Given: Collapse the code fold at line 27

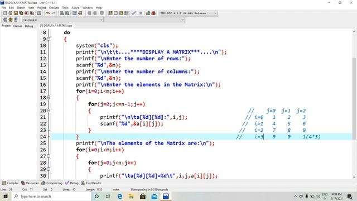Looking at the screenshot, I should 49,156.
